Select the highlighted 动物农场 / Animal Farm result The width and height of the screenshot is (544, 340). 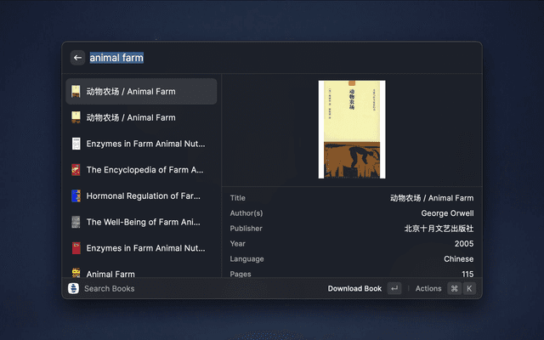pyautogui.click(x=141, y=91)
